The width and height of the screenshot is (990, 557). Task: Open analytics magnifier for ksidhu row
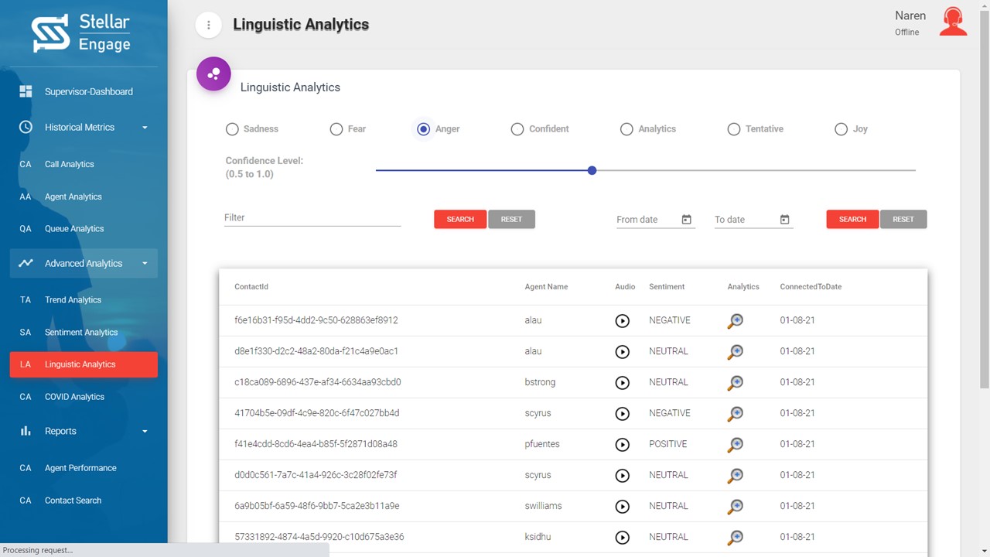click(736, 538)
